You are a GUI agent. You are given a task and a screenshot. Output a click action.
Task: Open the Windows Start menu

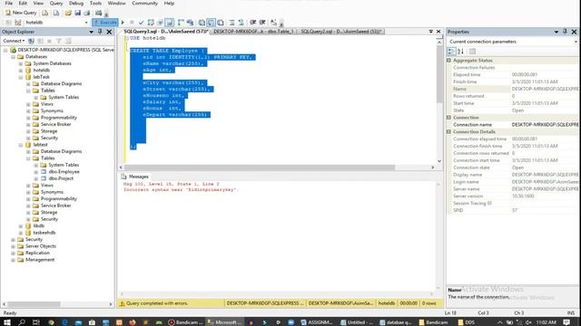point(7,322)
